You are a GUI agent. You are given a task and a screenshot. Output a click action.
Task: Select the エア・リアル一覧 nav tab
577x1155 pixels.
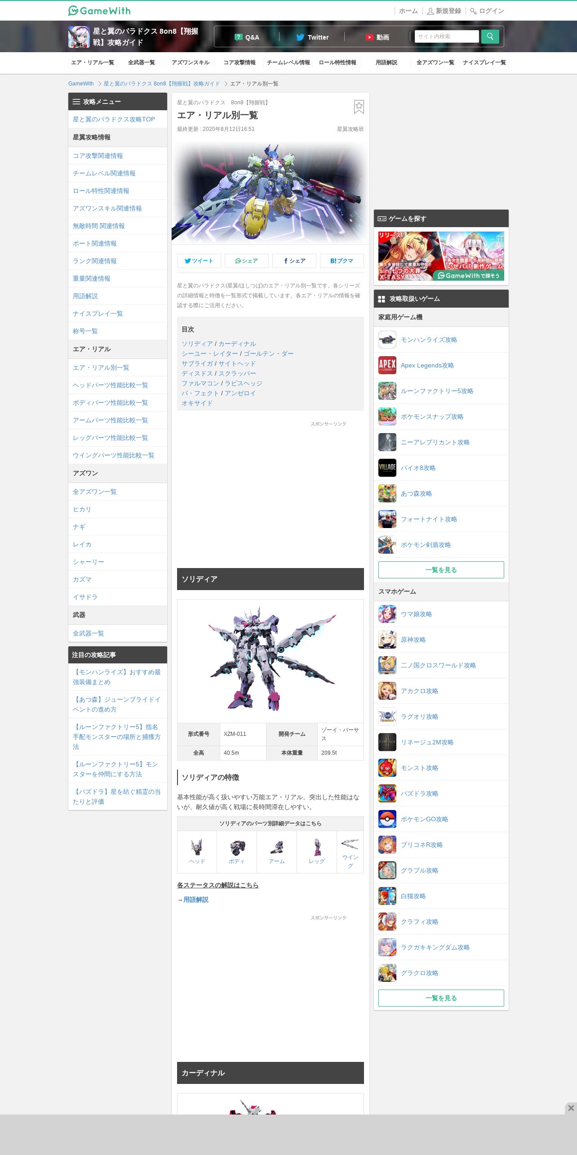pos(93,63)
